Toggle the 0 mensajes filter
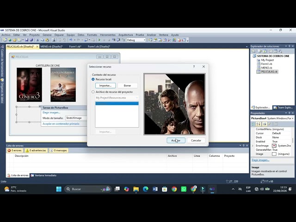 pyautogui.click(x=59, y=150)
